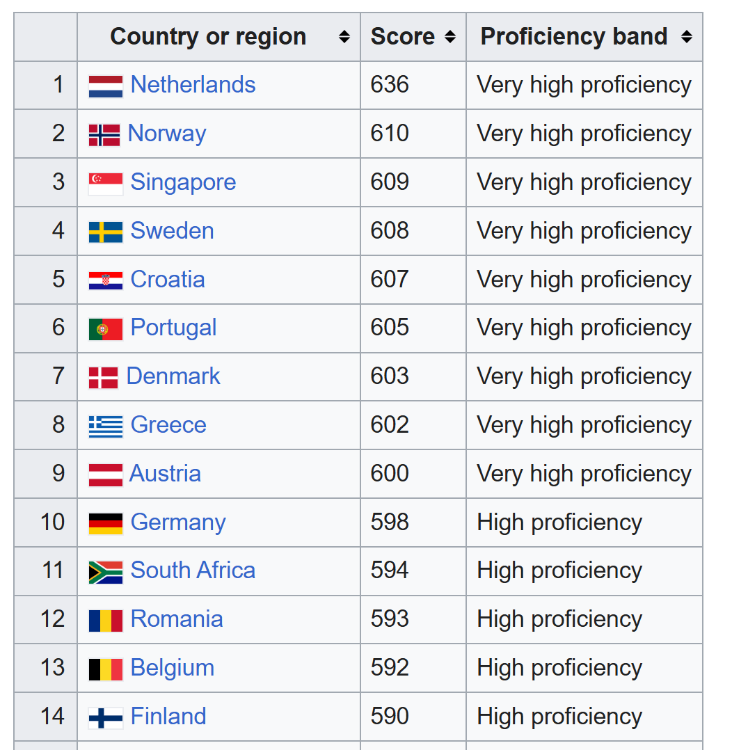The image size is (732, 750).
Task: Click the Belgium flag icon
Action: click(106, 669)
